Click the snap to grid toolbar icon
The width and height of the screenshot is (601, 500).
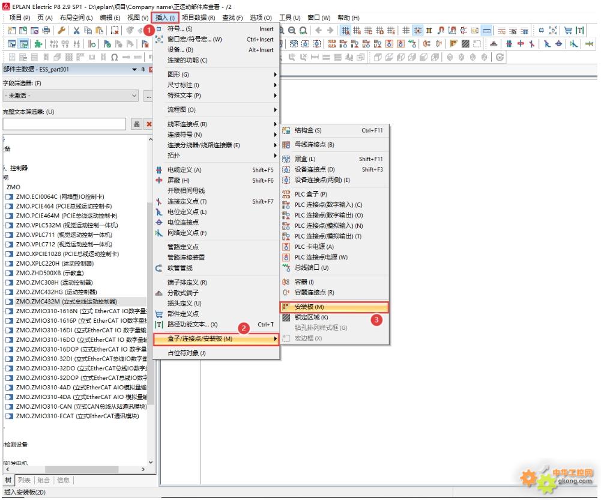pyautogui.click(x=418, y=30)
